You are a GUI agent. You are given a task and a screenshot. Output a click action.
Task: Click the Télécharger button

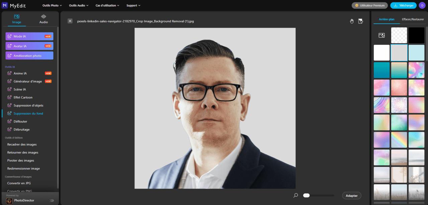click(x=403, y=5)
